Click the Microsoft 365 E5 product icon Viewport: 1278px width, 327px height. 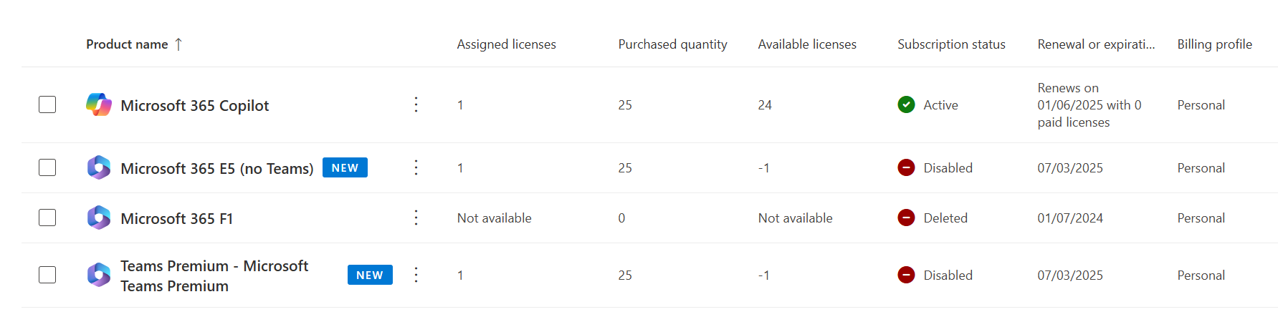pyautogui.click(x=99, y=167)
